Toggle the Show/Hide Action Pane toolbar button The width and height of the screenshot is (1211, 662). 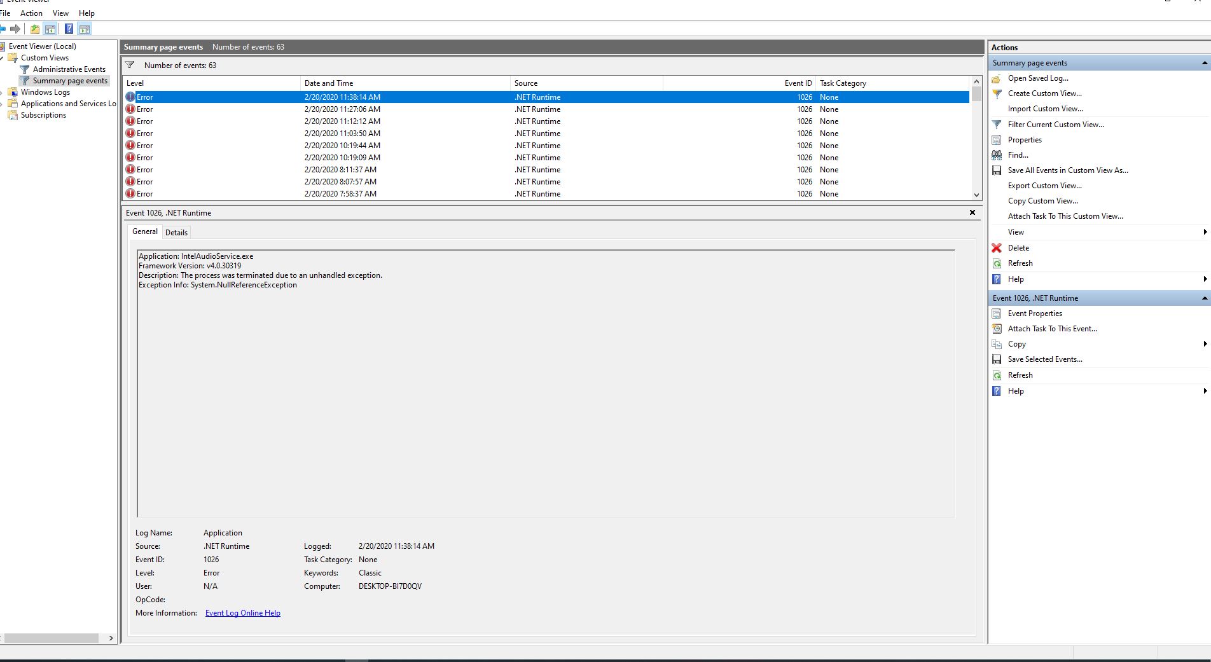(85, 29)
